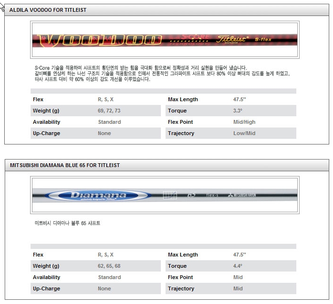The image size is (333, 304).
Task: Click Availability label in Voodoo table
Action: point(47,122)
